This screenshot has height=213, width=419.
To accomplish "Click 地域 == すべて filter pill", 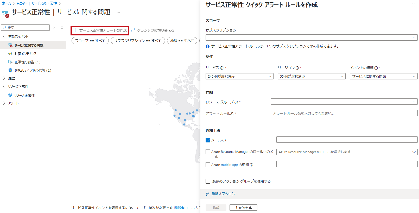I will [x=182, y=41].
